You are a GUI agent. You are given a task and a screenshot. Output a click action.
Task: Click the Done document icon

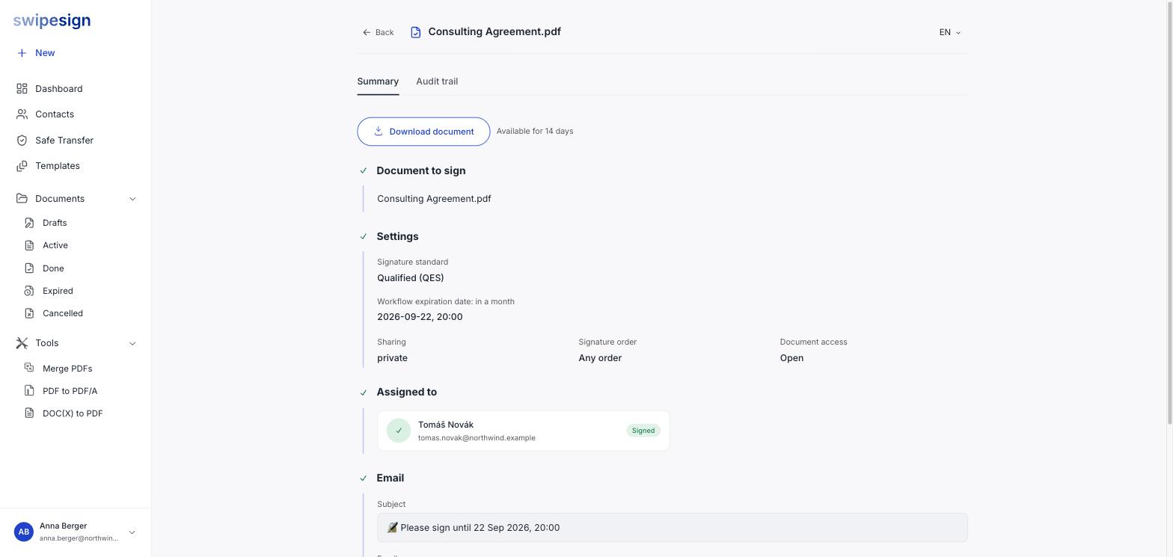29,268
